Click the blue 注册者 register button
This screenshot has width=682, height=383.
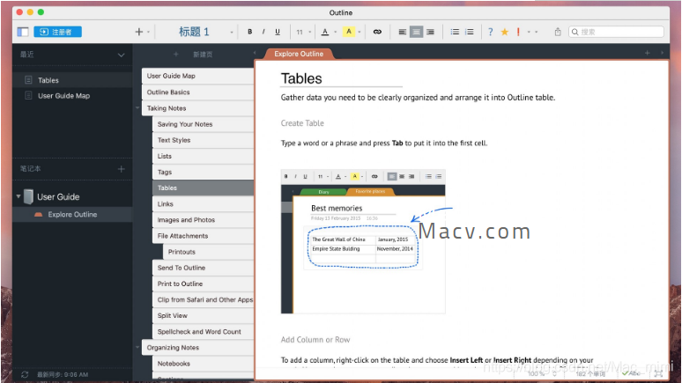58,32
